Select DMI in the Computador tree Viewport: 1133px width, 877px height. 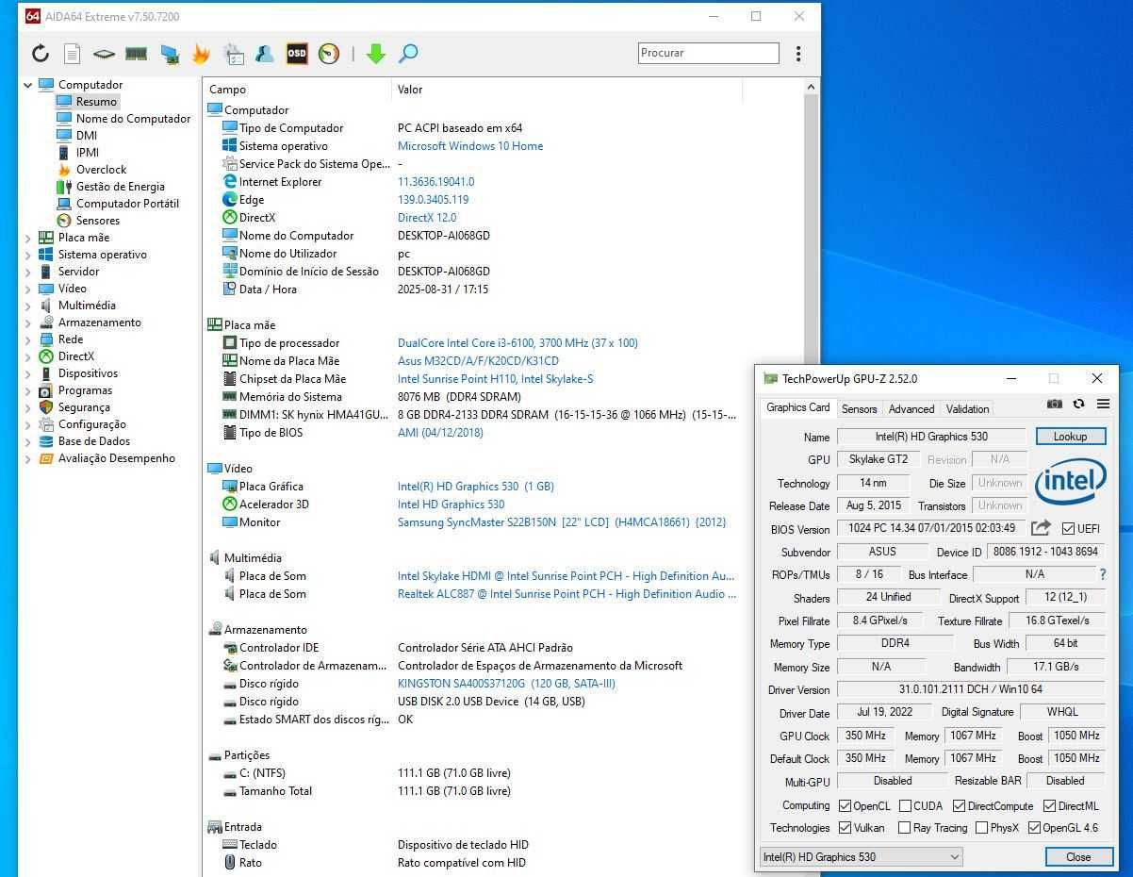coord(86,136)
